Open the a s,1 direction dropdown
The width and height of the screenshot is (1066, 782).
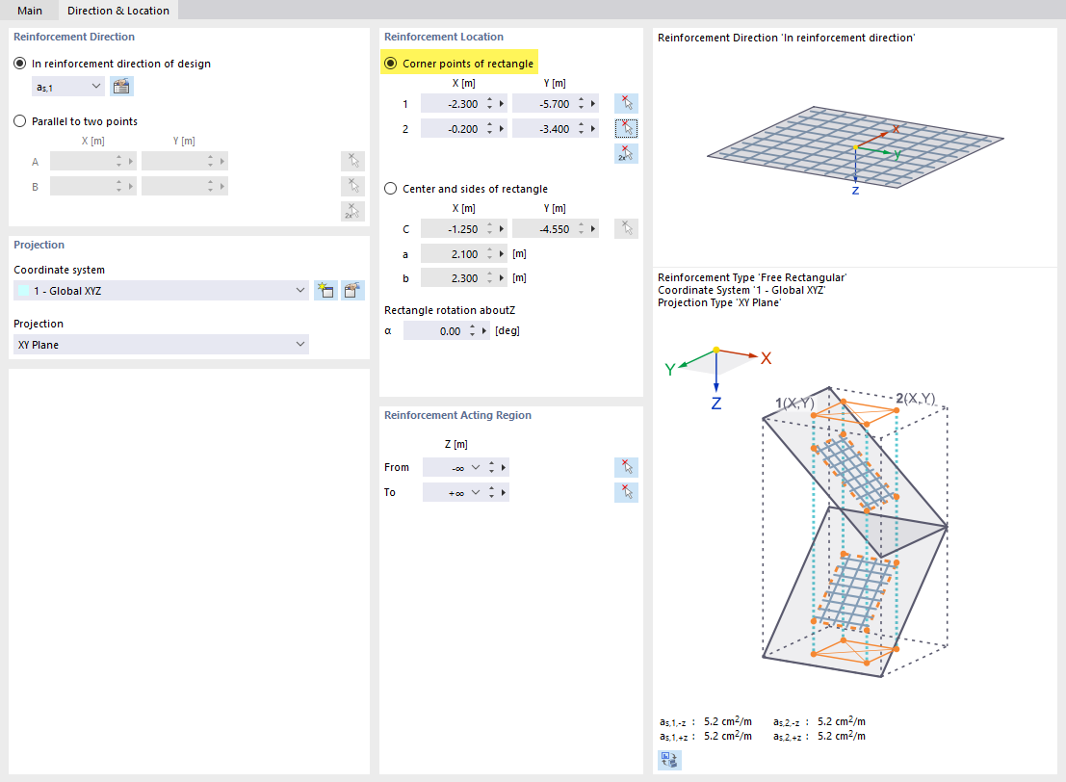tap(68, 87)
